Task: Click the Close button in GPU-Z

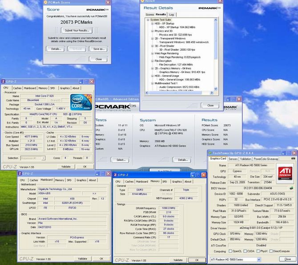Action: click(287, 259)
